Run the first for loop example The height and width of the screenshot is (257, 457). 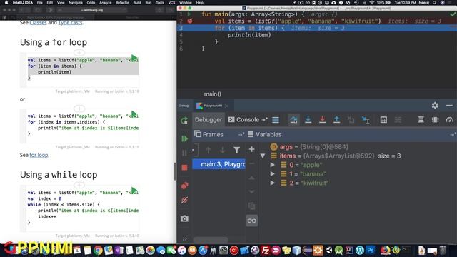point(134,58)
